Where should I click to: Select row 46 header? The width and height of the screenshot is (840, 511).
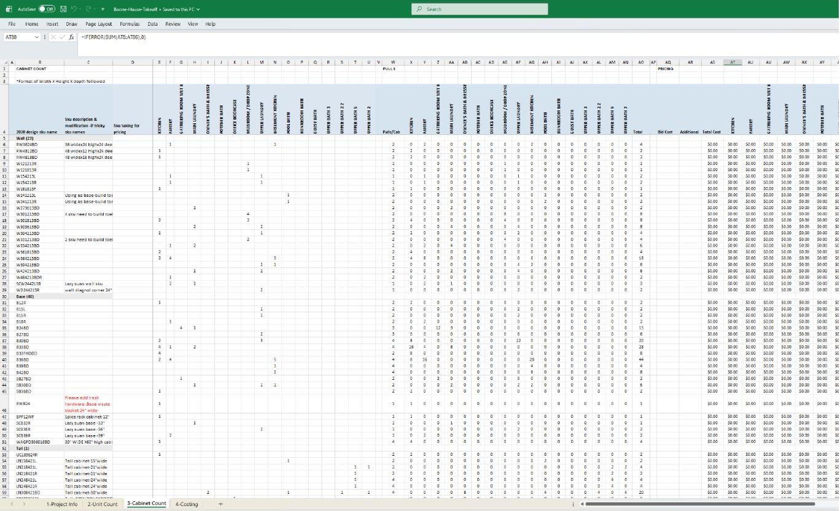[4, 403]
